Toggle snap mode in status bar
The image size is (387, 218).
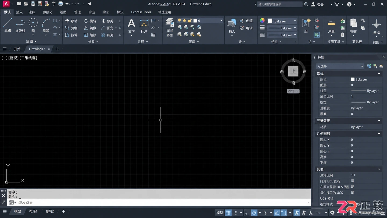(x=235, y=213)
